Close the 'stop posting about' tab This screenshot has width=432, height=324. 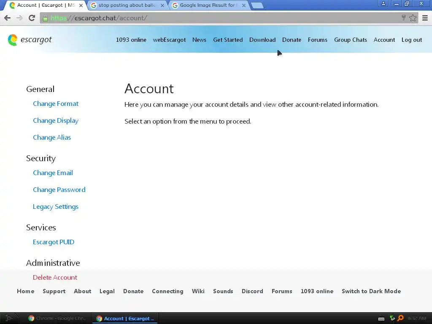(162, 5)
